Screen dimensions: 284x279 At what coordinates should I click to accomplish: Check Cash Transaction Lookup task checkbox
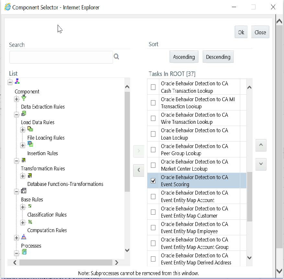[153, 87]
